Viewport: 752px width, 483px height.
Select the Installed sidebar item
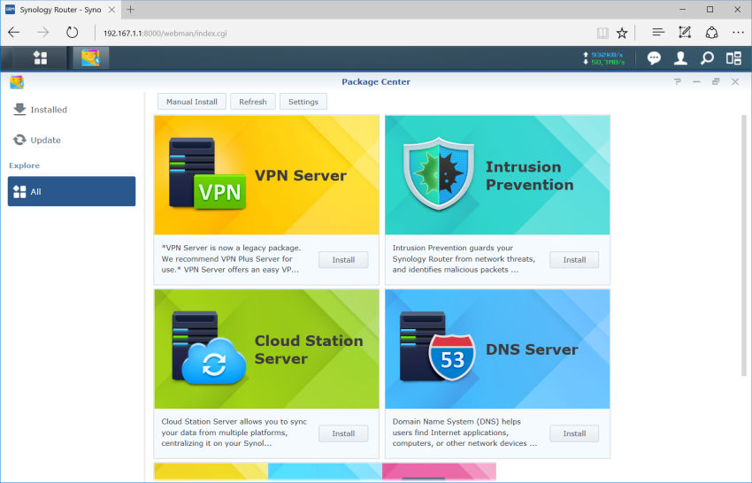pyautogui.click(x=72, y=110)
